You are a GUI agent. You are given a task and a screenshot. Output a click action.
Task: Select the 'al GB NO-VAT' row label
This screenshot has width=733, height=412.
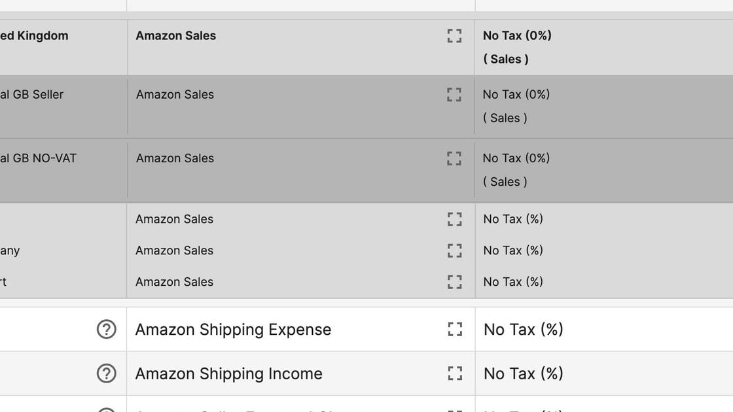click(39, 158)
